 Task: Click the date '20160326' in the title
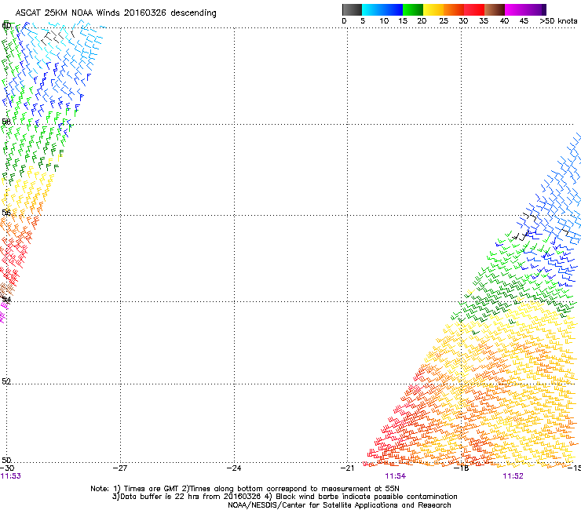click(x=145, y=13)
